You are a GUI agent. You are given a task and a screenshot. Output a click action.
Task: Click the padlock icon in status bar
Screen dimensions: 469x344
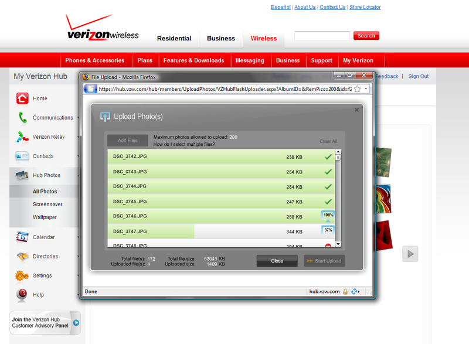tap(345, 291)
